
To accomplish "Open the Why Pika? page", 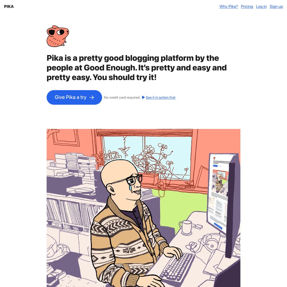I will point(229,7).
